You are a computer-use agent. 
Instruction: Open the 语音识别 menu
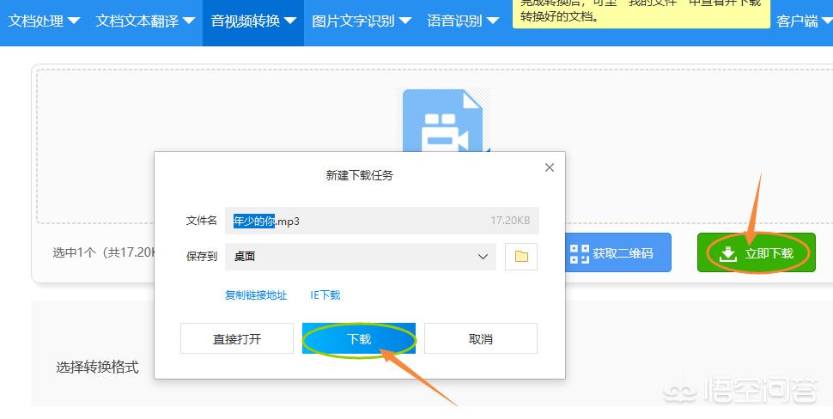coord(463,21)
